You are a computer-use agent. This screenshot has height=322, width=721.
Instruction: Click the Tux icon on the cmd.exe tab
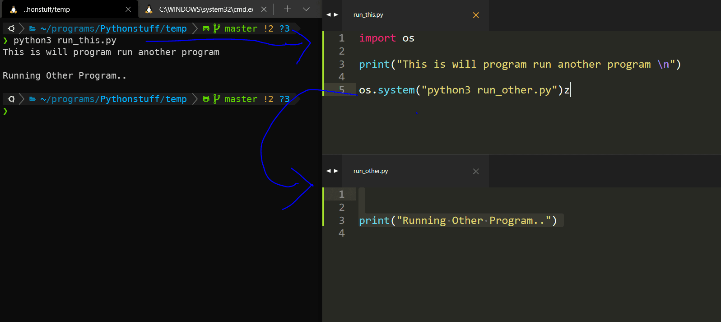149,9
